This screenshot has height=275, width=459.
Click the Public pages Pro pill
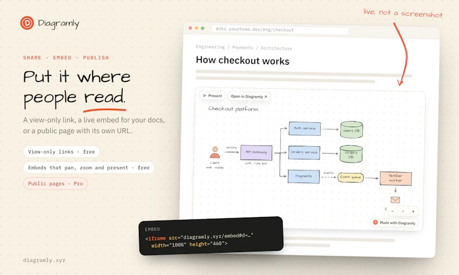coord(56,184)
